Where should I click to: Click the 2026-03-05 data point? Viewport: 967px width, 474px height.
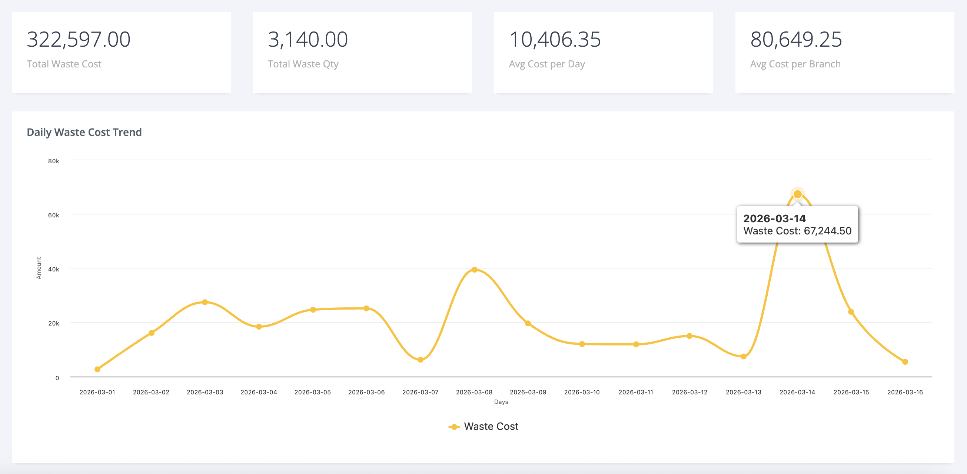coord(313,310)
